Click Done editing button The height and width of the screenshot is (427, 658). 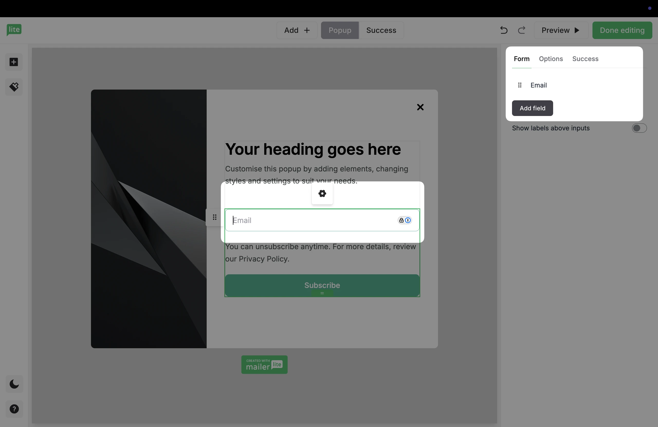click(622, 30)
